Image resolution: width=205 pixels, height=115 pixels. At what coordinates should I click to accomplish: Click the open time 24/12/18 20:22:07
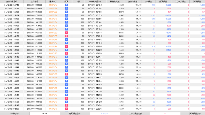pos(95,109)
